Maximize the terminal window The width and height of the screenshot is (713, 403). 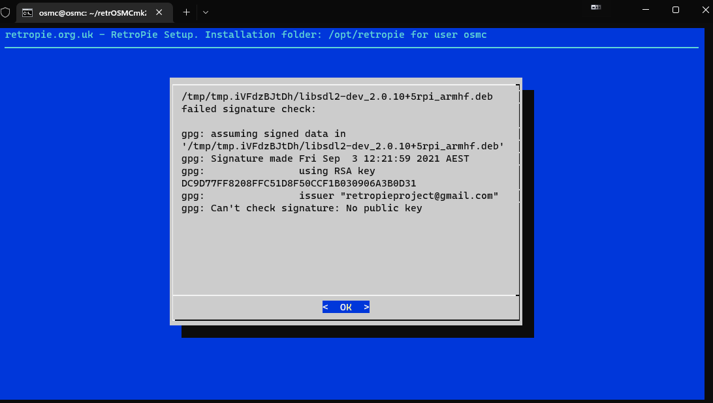[676, 10]
